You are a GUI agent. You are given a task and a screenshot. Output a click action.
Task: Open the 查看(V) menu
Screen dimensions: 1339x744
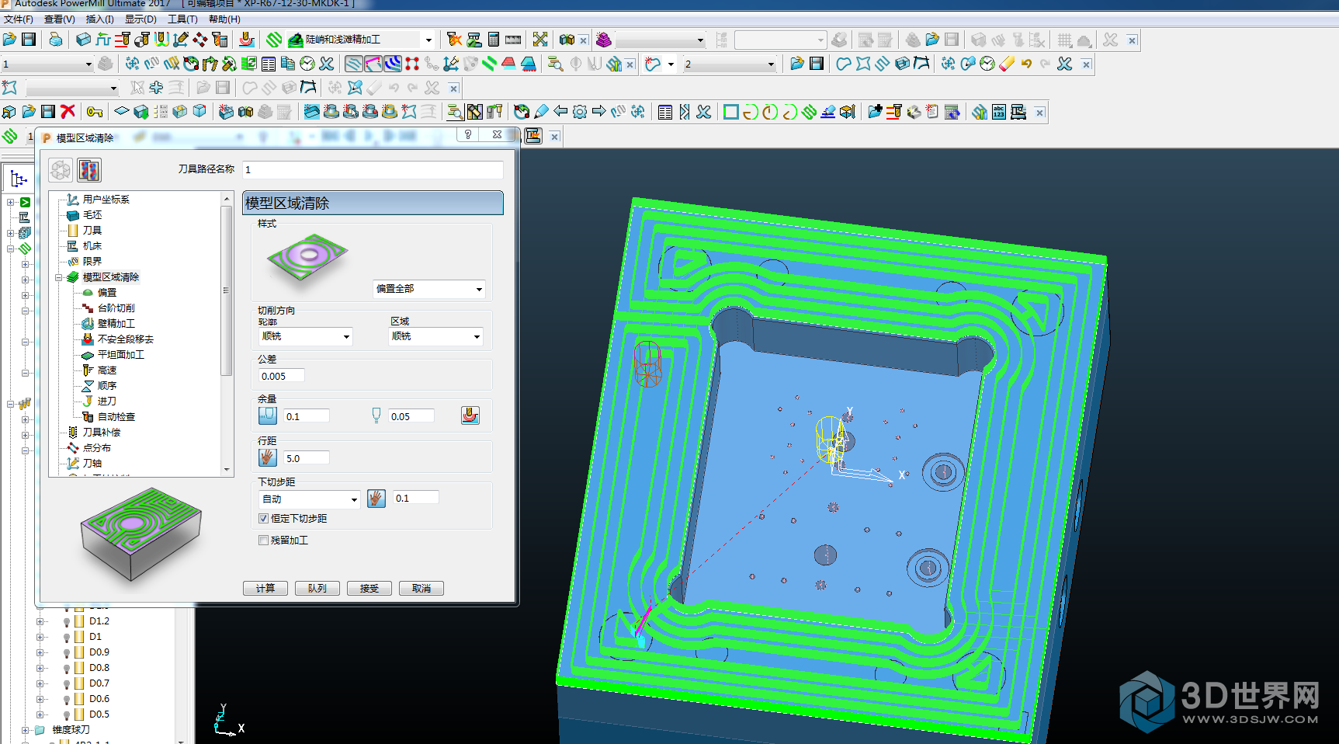point(60,19)
